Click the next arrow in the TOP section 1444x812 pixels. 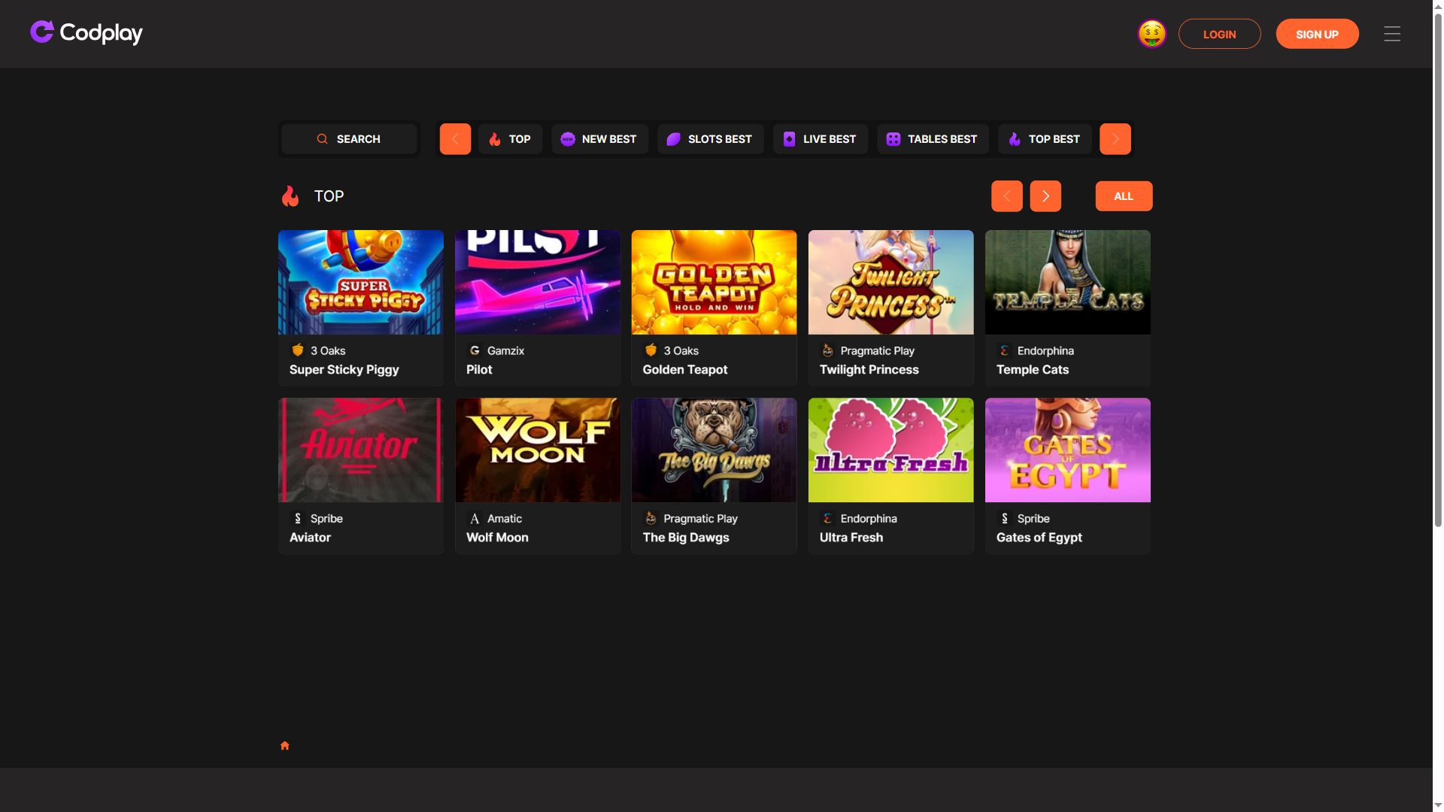coord(1045,196)
